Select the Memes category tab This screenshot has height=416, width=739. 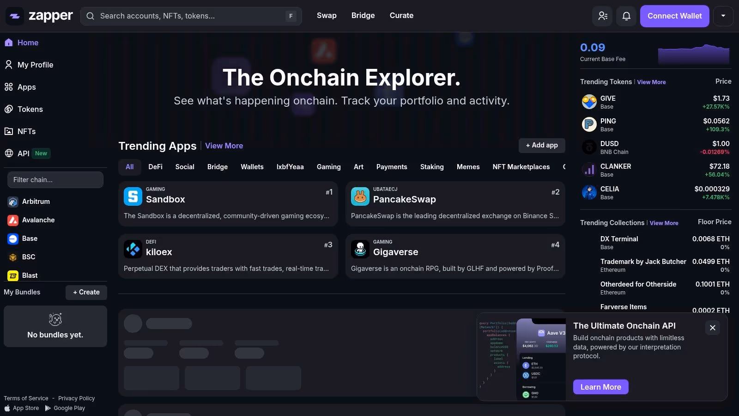(468, 167)
